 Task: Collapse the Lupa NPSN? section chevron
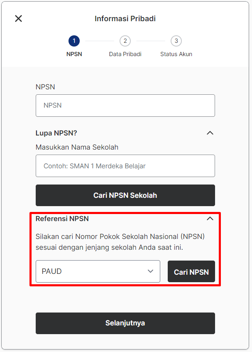tap(210, 133)
